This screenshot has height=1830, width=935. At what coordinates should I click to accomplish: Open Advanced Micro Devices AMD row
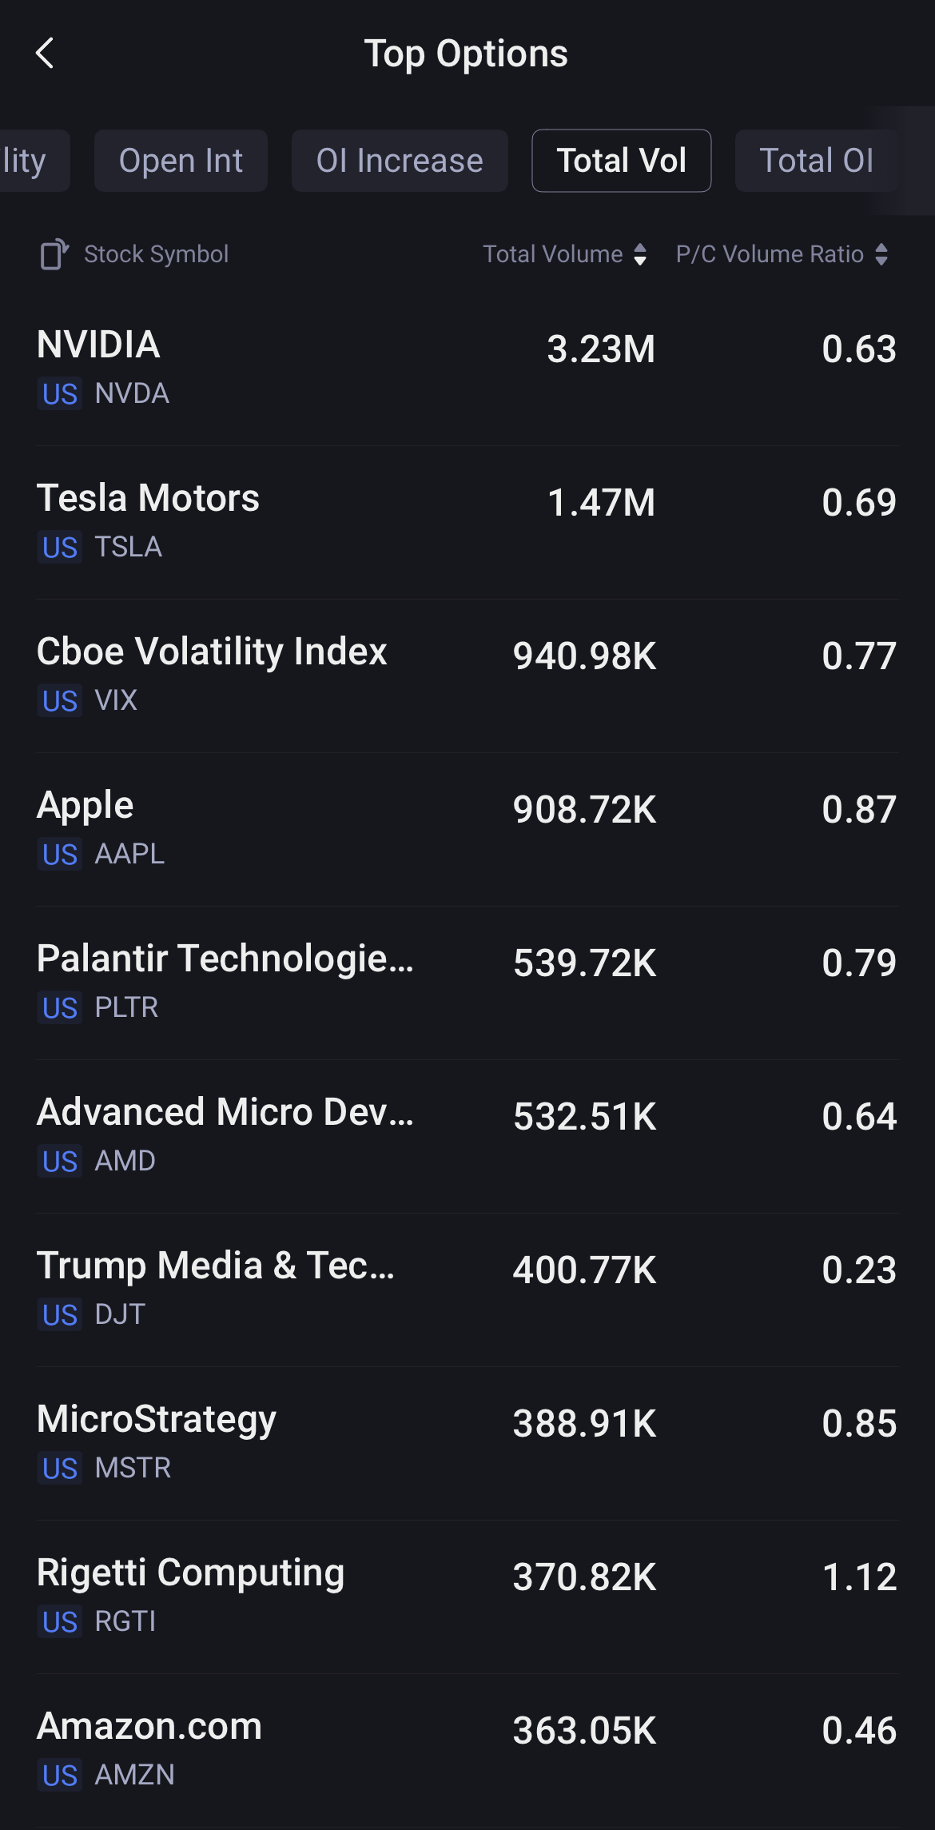tap(467, 1135)
